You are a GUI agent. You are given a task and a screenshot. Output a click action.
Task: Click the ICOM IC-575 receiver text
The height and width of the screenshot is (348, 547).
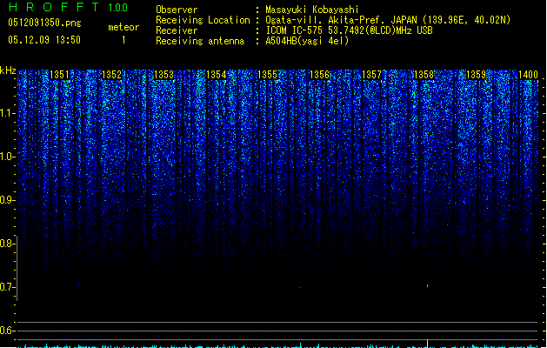[349, 30]
